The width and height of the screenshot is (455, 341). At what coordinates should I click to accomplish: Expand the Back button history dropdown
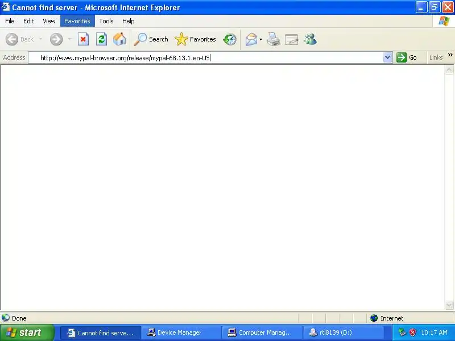(x=40, y=39)
